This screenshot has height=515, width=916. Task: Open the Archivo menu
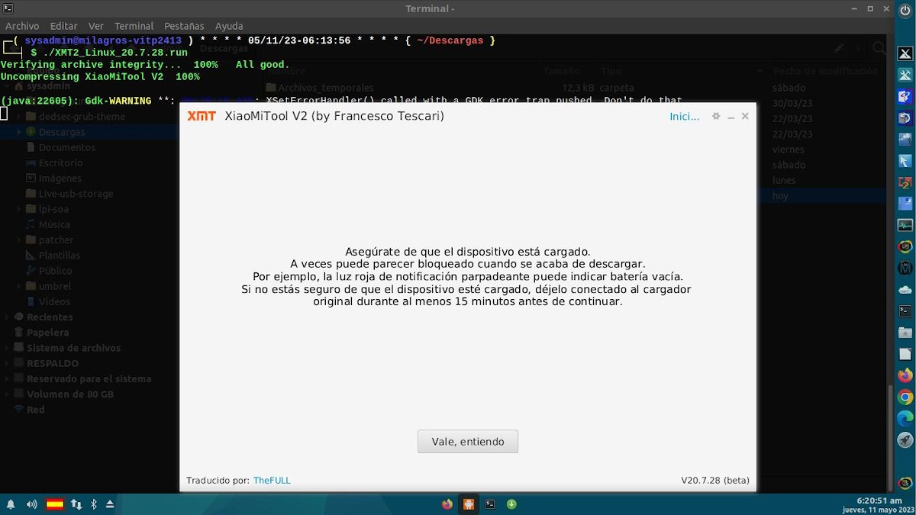(22, 25)
